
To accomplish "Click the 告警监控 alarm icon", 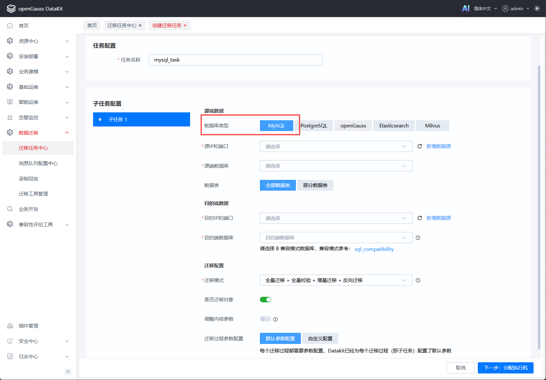I will [10, 117].
